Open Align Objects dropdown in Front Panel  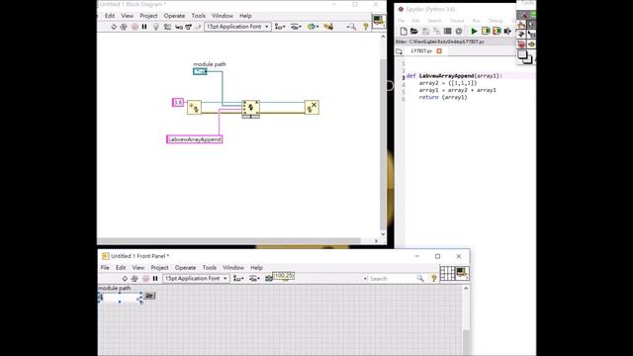238,279
